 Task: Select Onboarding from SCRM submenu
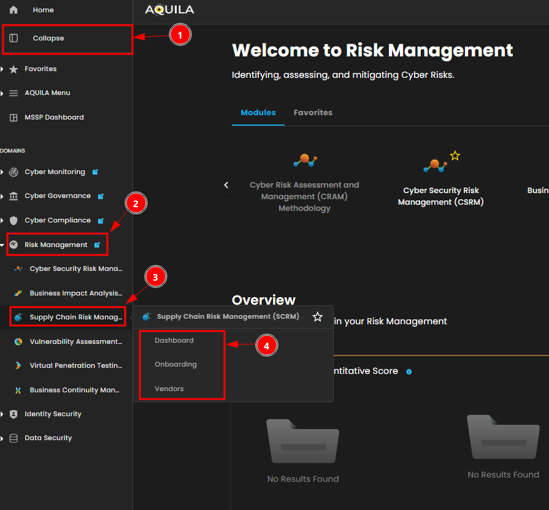coord(175,364)
